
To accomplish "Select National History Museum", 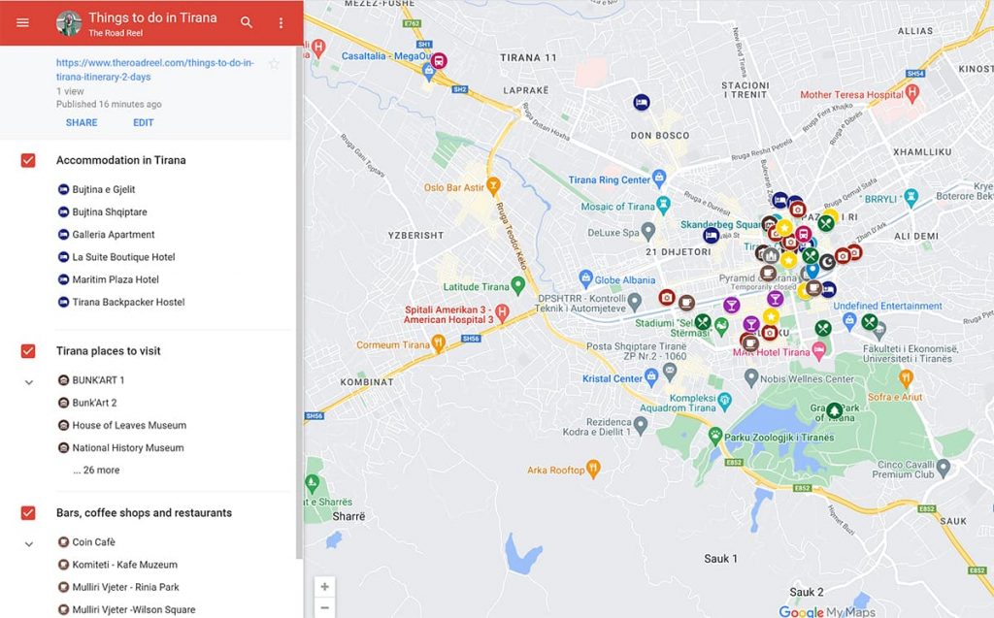I will (x=128, y=447).
